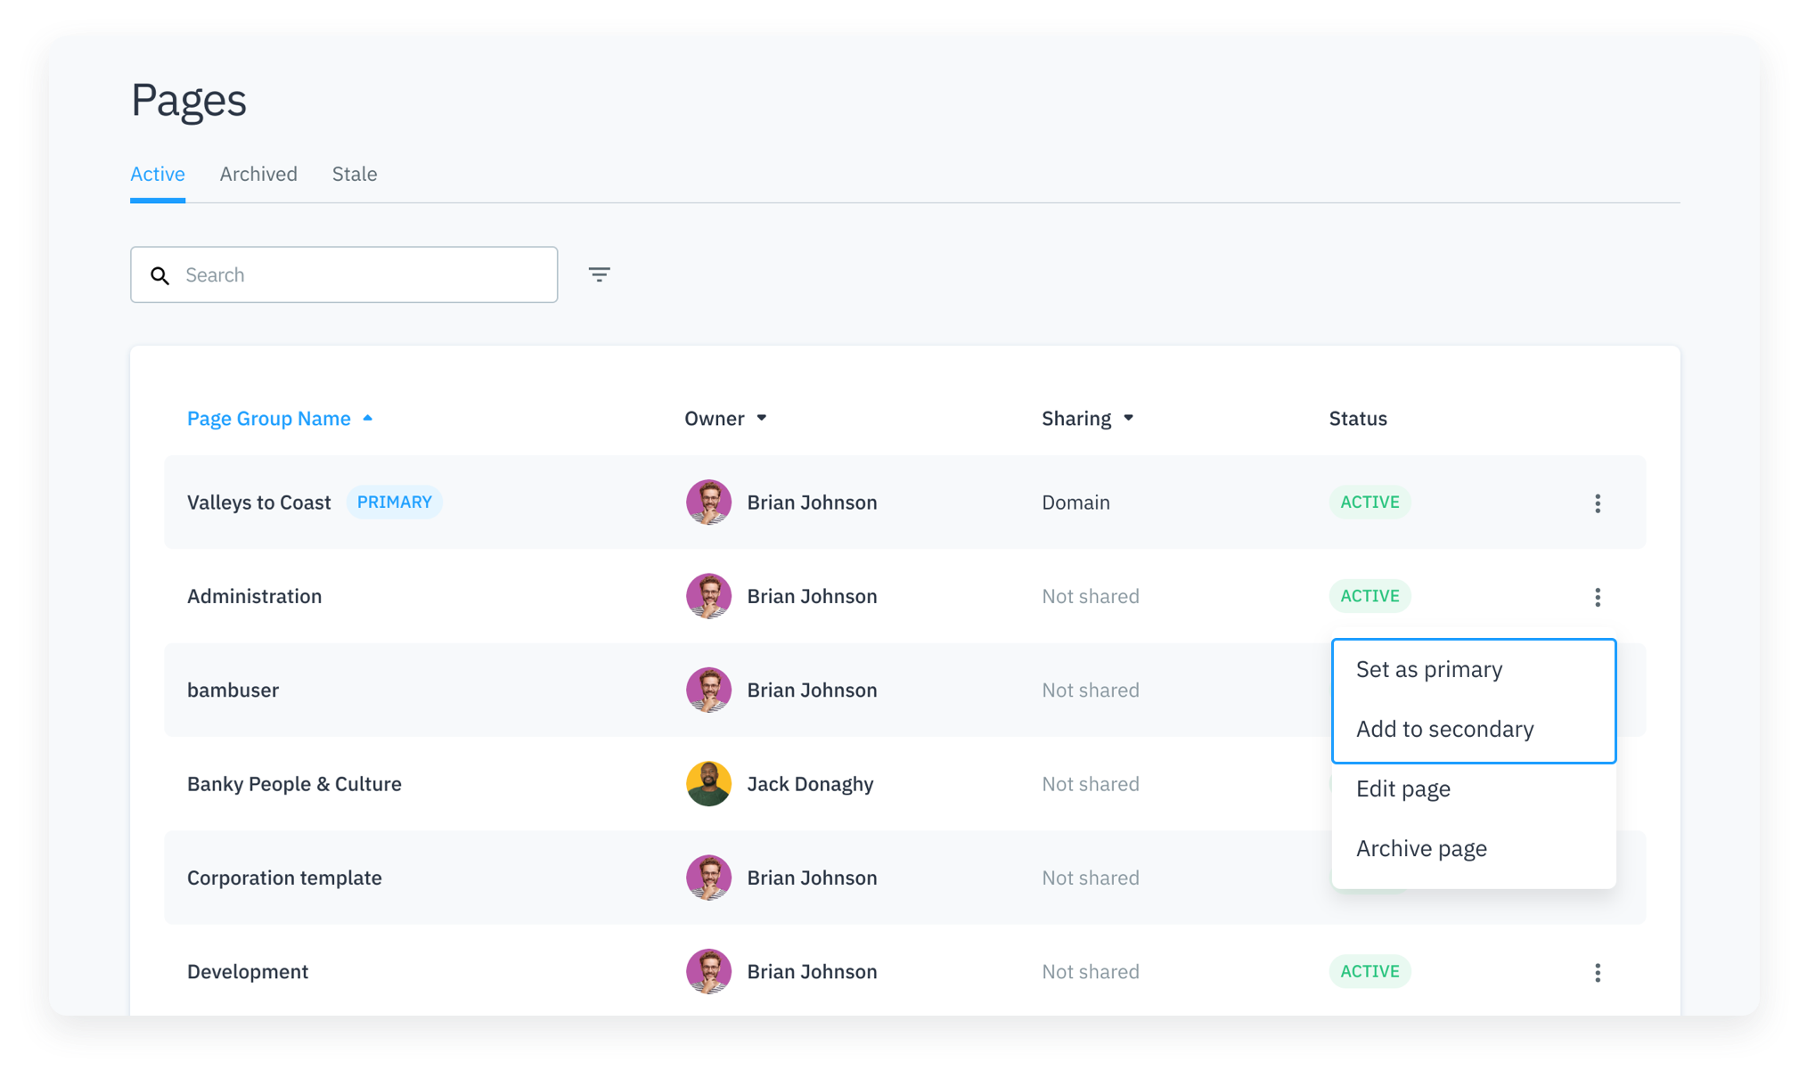Click the filter icon beside search
Screen dimensions: 1807x1070
pos(599,274)
